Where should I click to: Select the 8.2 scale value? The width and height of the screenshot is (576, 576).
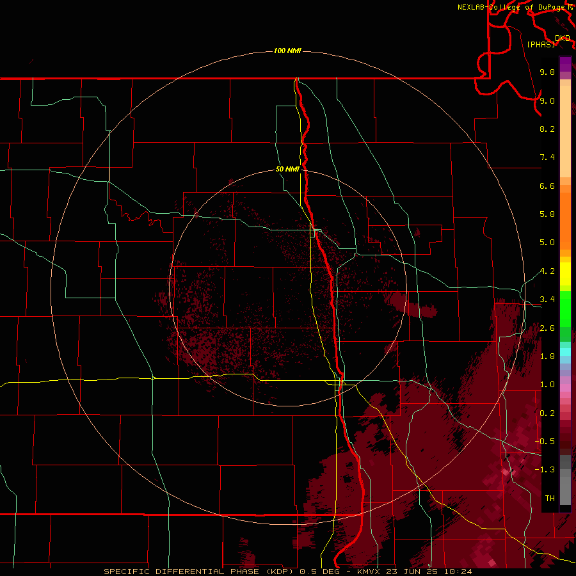(x=547, y=129)
